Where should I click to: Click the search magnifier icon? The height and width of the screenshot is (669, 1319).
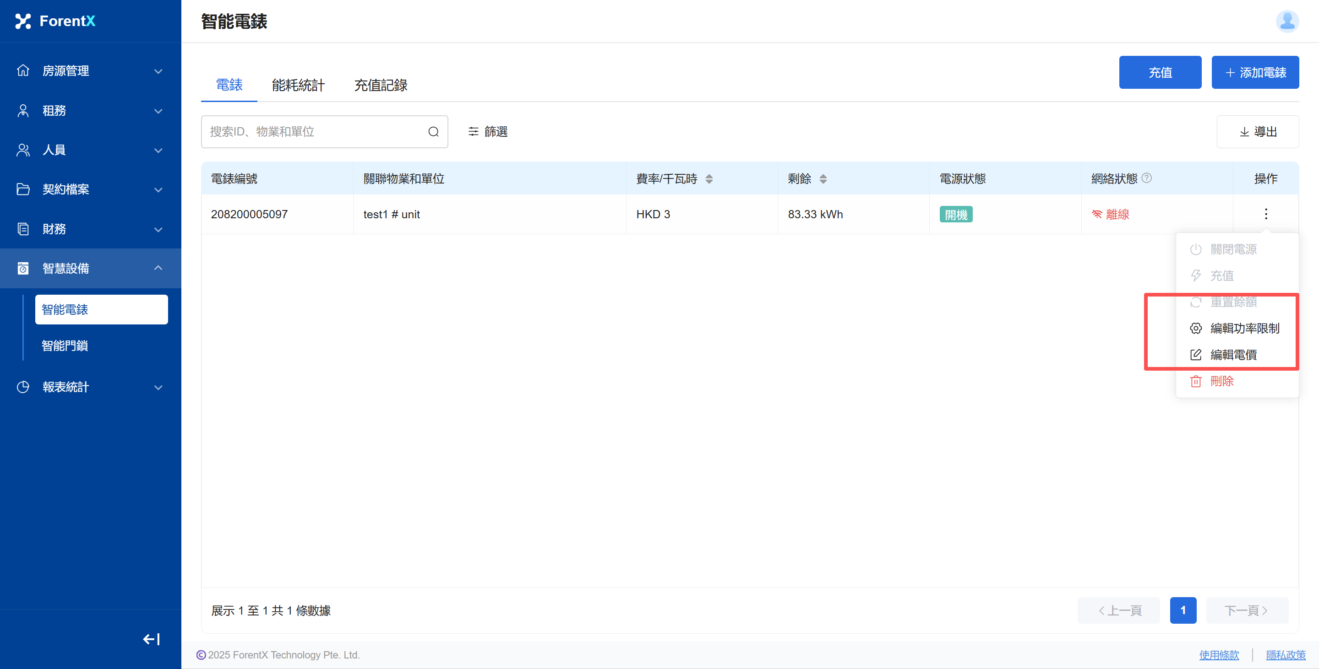point(433,132)
